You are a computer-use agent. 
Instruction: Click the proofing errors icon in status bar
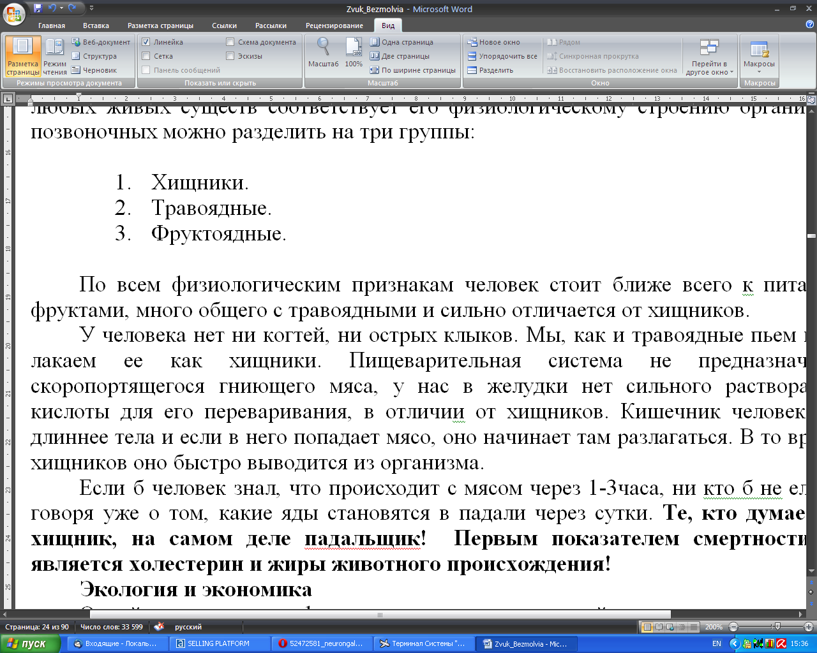(x=160, y=627)
